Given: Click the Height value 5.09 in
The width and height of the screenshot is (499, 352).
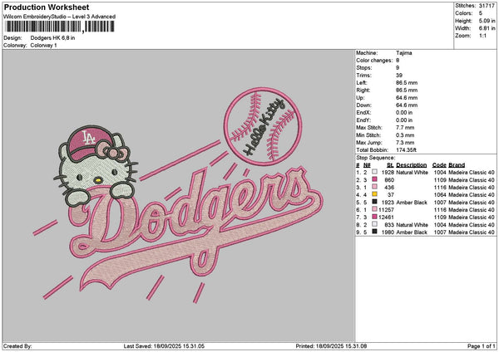Looking at the screenshot, I should 487,21.
